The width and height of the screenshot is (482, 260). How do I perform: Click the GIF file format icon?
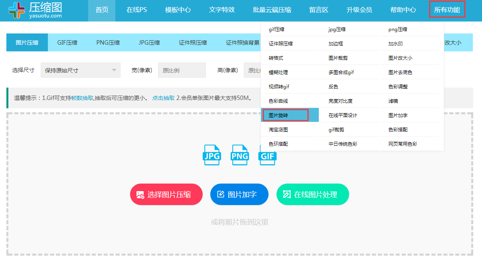[x=267, y=155]
